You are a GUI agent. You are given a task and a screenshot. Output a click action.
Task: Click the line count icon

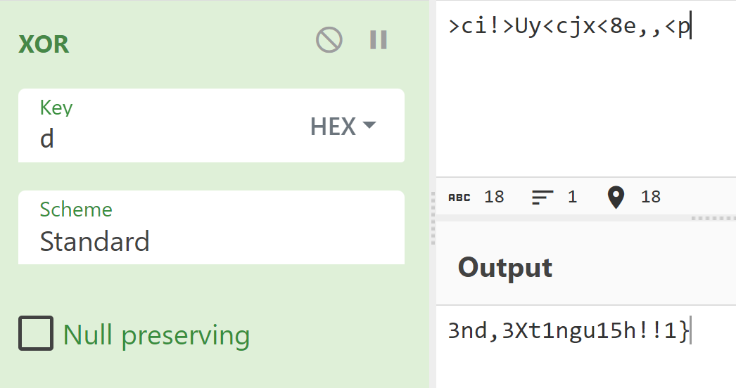tap(543, 197)
